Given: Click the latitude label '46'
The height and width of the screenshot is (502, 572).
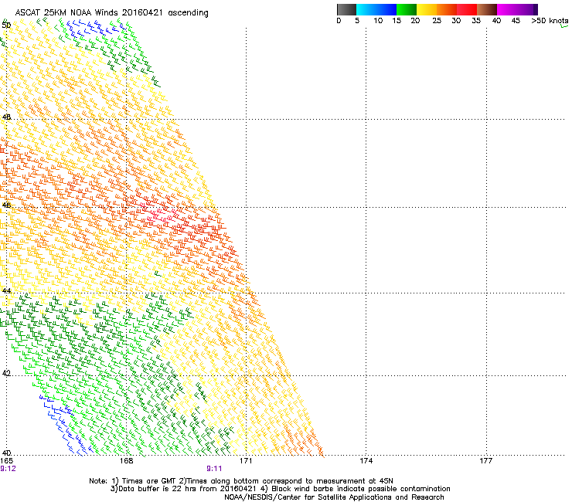Looking at the screenshot, I should click(6, 205).
